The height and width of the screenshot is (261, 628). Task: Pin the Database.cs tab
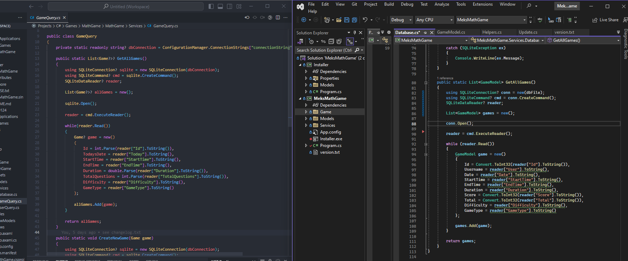click(x=425, y=33)
